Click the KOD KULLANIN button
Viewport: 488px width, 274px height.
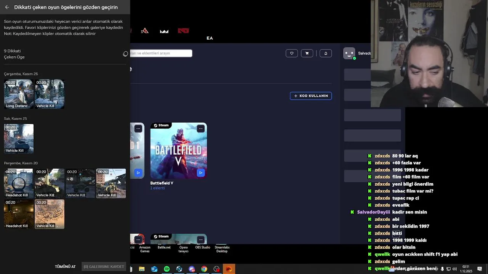311,96
